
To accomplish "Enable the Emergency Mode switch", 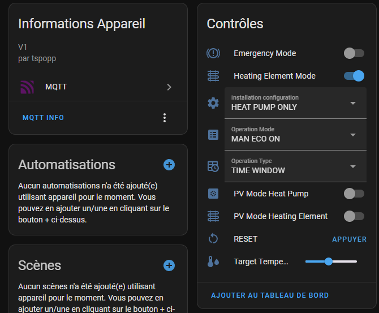I will point(354,53).
